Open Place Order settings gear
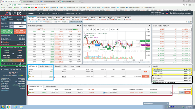The height and width of the screenshot is (109, 195). (x=25, y=17)
